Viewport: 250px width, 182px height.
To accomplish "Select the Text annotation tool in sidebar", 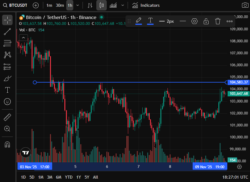I will click(7, 90).
